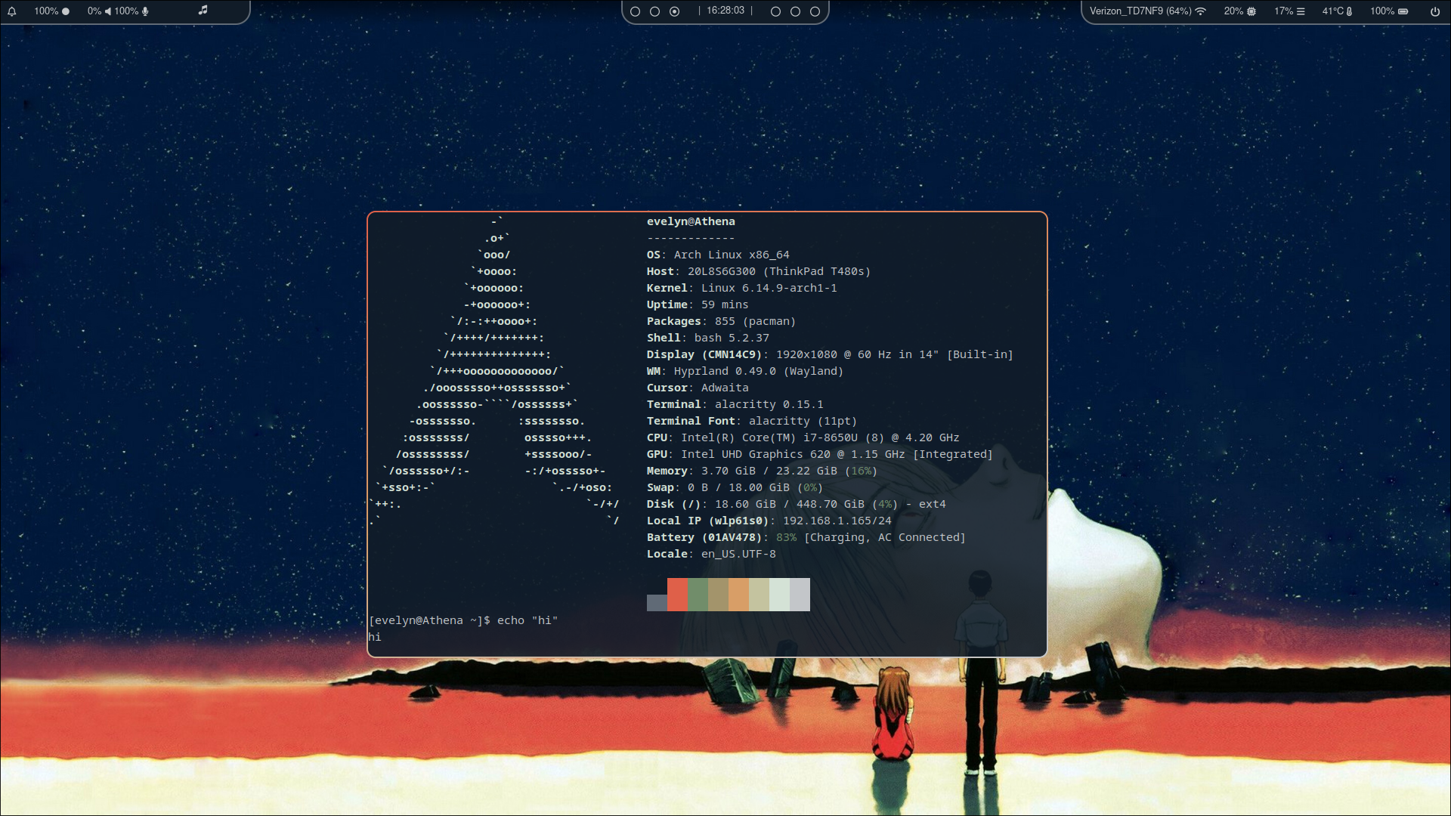Click the speaker volume icon showing 0%
The image size is (1451, 816).
click(108, 11)
